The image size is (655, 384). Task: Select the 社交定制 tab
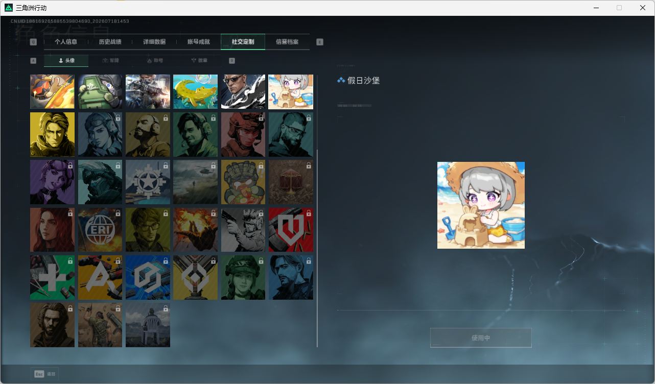243,42
